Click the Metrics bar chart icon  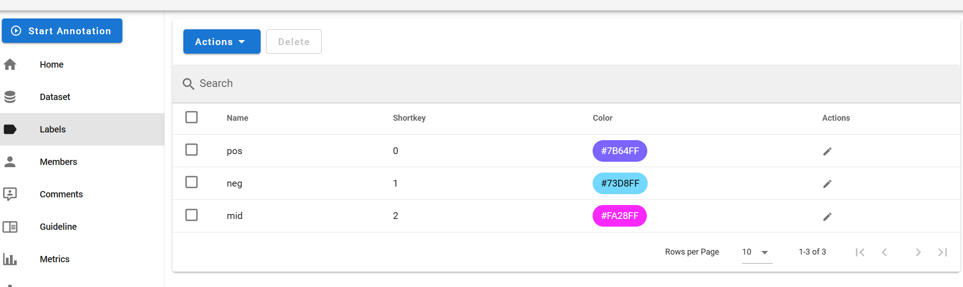tap(10, 259)
